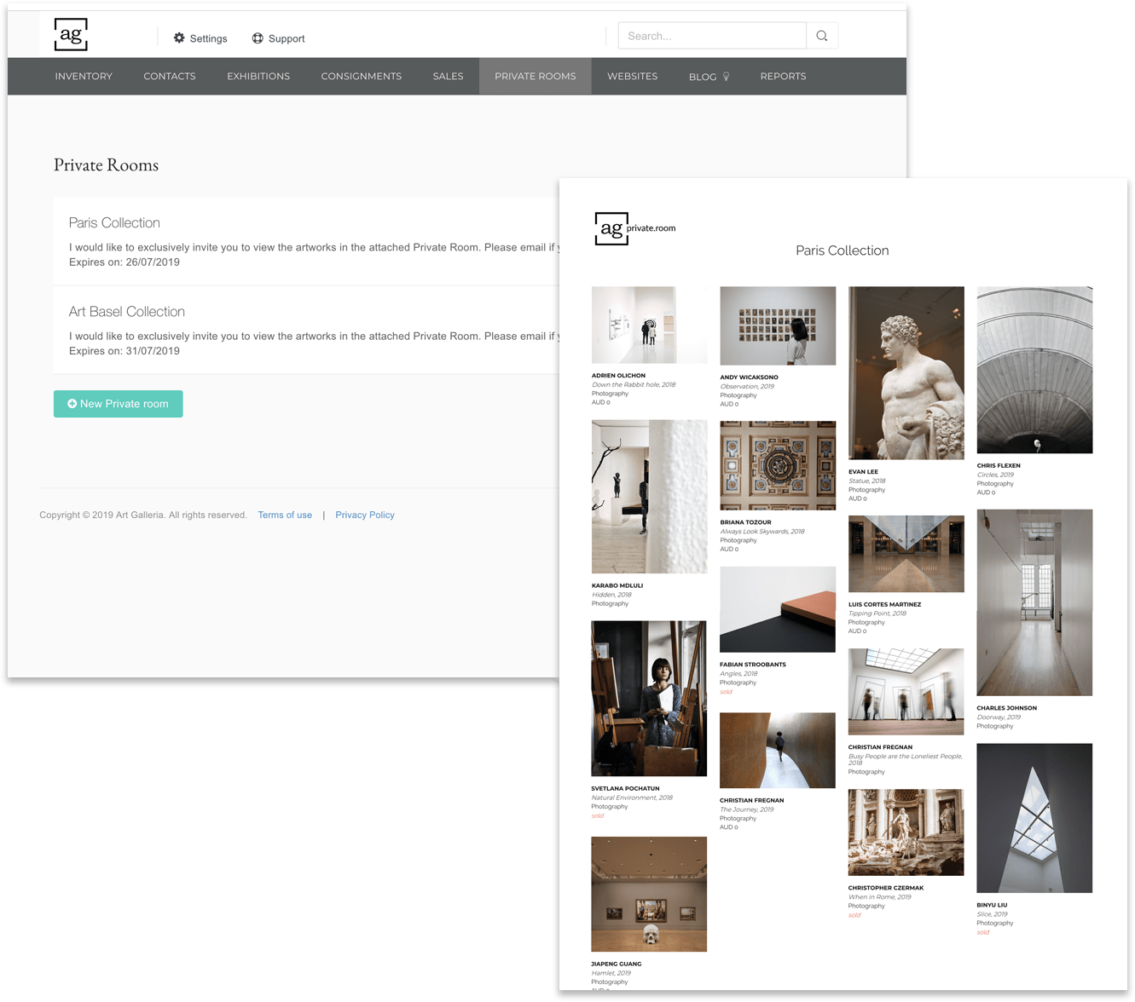Click the ag private.room logo
Image resolution: width=1135 pixels, height=1002 pixels.
[634, 228]
